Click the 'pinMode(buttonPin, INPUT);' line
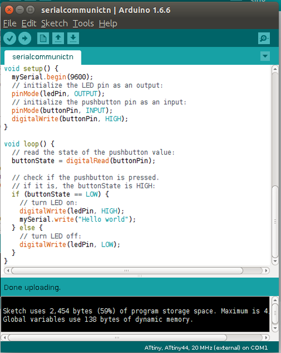 pyautogui.click(x=62, y=111)
